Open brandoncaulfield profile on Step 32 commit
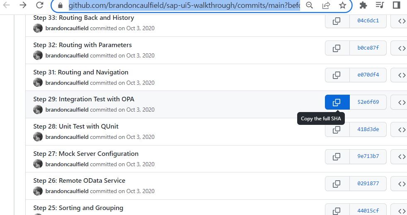The width and height of the screenshot is (407, 215). [x=67, y=55]
